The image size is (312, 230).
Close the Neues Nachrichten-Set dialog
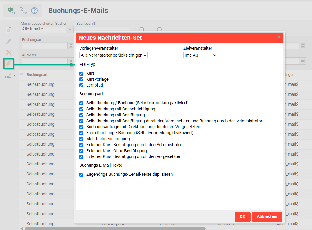279,37
